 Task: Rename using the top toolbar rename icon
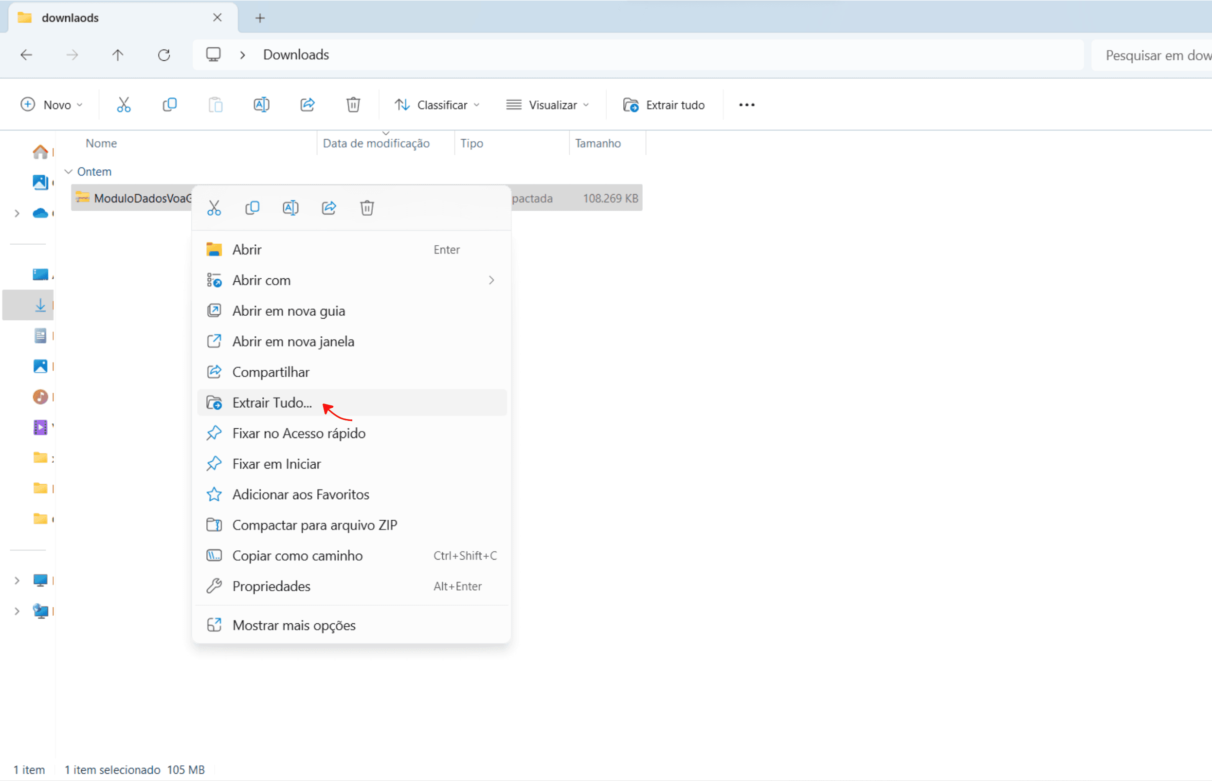pos(261,105)
